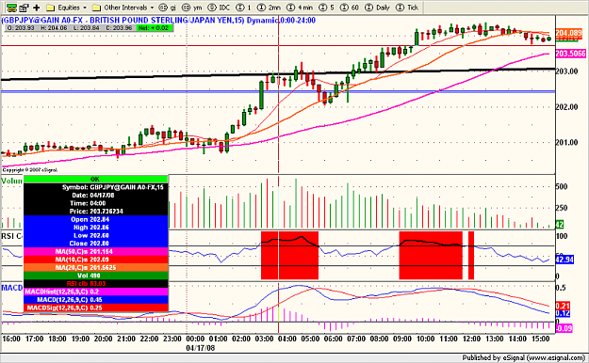Click the High 202.86 row

click(96, 228)
